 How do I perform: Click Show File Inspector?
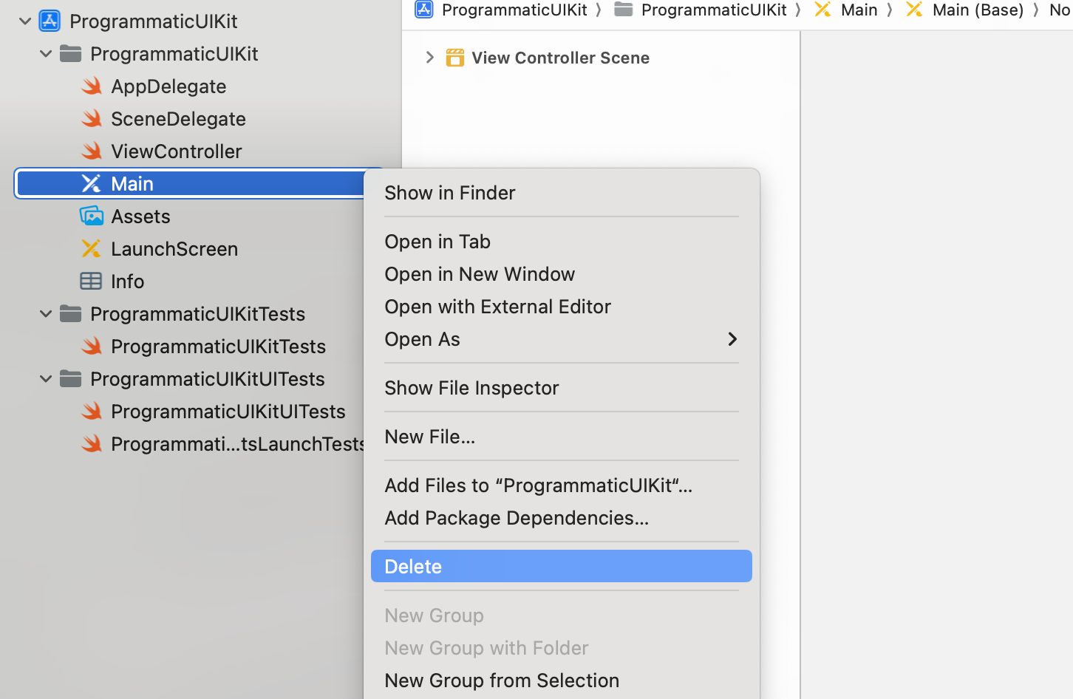(471, 388)
